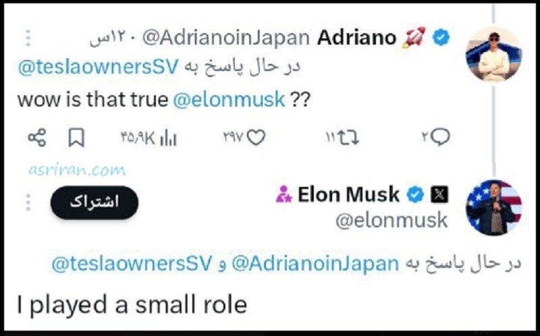Reply to Adriano's tweet via comment icon
This screenshot has height=336, width=540.
click(x=440, y=138)
